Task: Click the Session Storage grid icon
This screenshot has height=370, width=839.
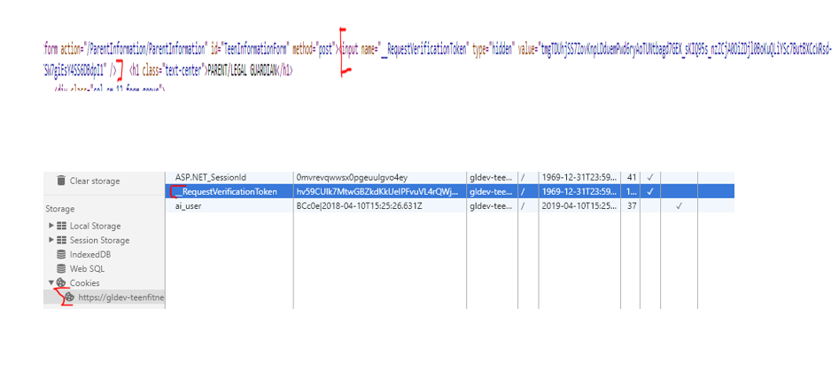Action: 62,240
